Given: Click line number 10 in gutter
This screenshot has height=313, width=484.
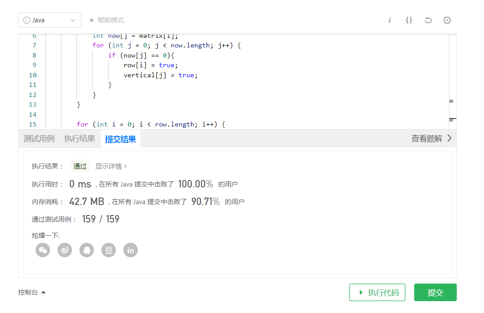Looking at the screenshot, I should tap(33, 75).
